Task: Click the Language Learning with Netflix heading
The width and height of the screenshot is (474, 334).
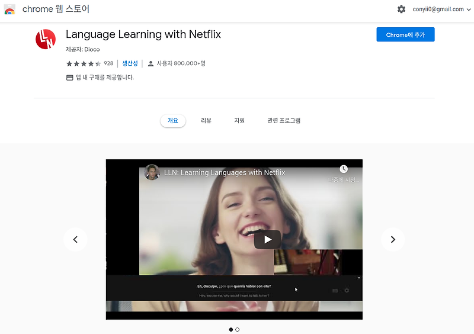Action: (143, 34)
